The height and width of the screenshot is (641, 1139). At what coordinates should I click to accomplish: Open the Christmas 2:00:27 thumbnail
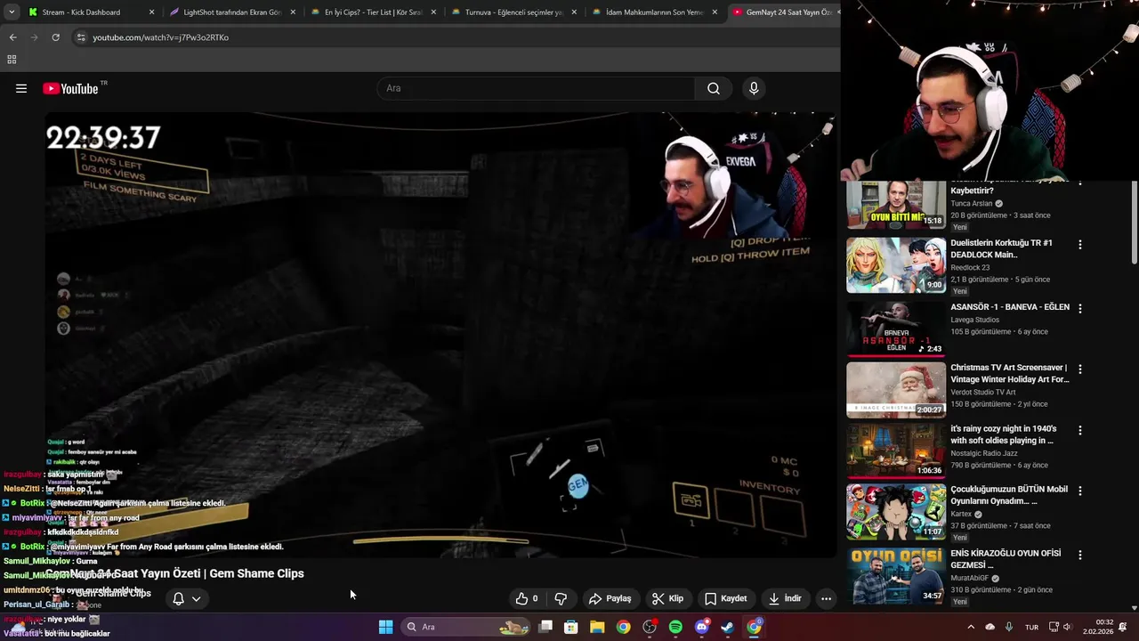point(895,389)
